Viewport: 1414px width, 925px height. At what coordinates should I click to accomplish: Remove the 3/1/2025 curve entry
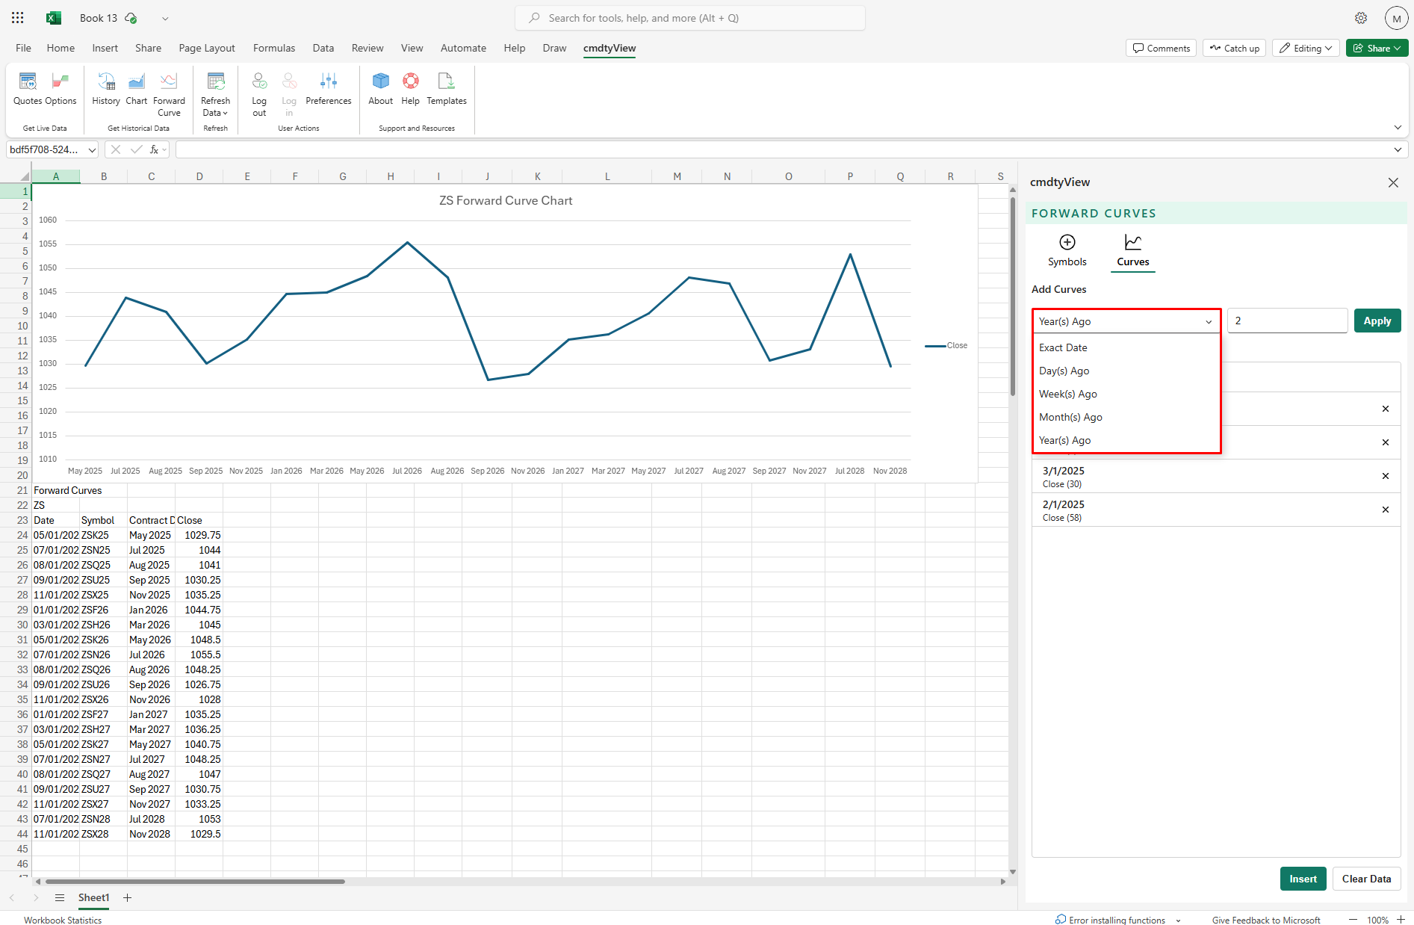click(x=1386, y=476)
